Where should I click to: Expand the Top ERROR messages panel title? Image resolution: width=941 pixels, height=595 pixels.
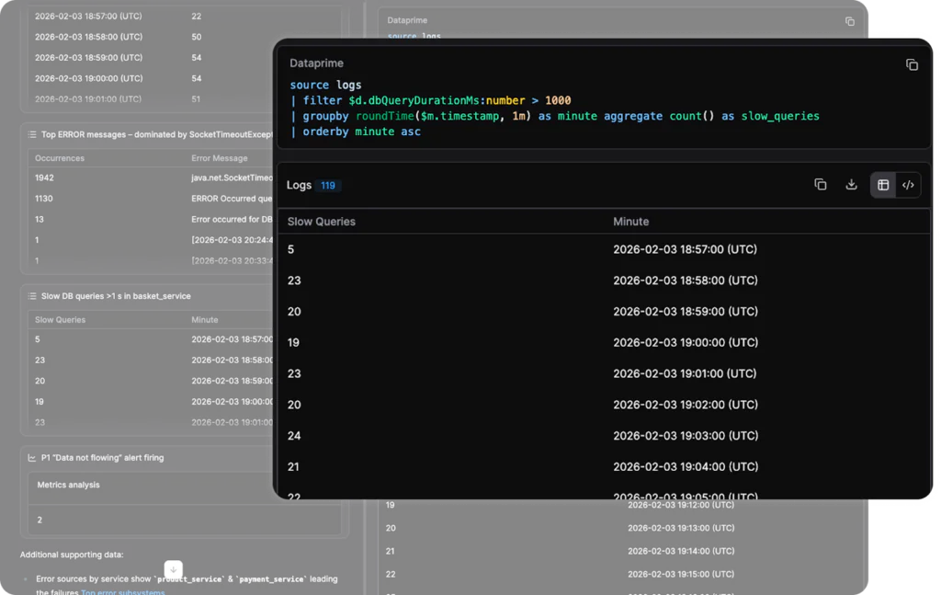156,135
